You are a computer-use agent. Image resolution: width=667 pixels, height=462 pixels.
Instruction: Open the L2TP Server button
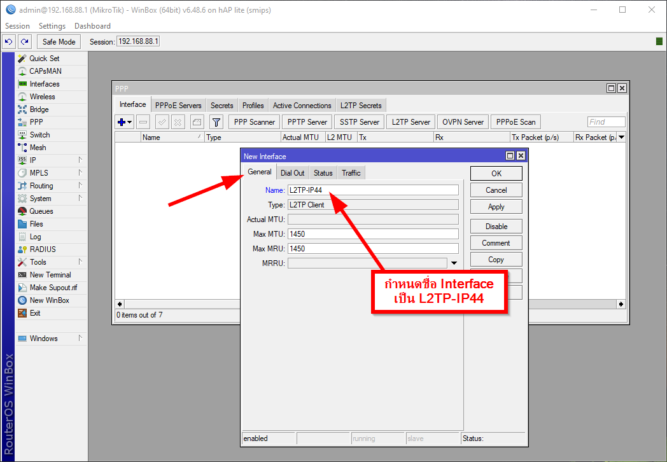(x=411, y=122)
